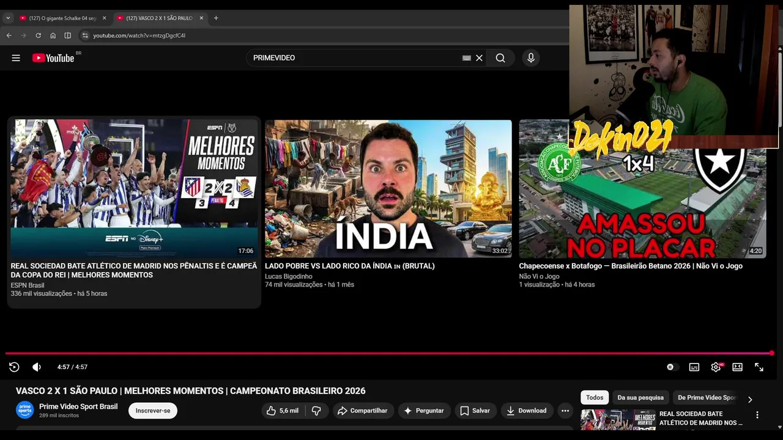Image resolution: width=783 pixels, height=440 pixels.
Task: Clear the PRIMEVIDEO search text
Action: tap(480, 58)
